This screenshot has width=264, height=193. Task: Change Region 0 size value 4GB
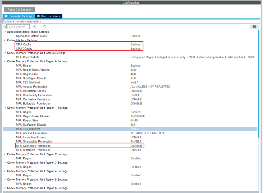coord(133,74)
